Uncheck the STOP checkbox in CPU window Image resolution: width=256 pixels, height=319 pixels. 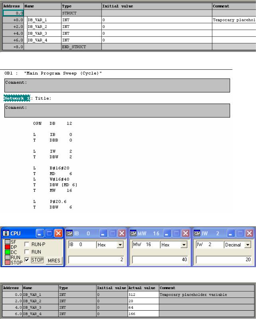pyautogui.click(x=27, y=260)
